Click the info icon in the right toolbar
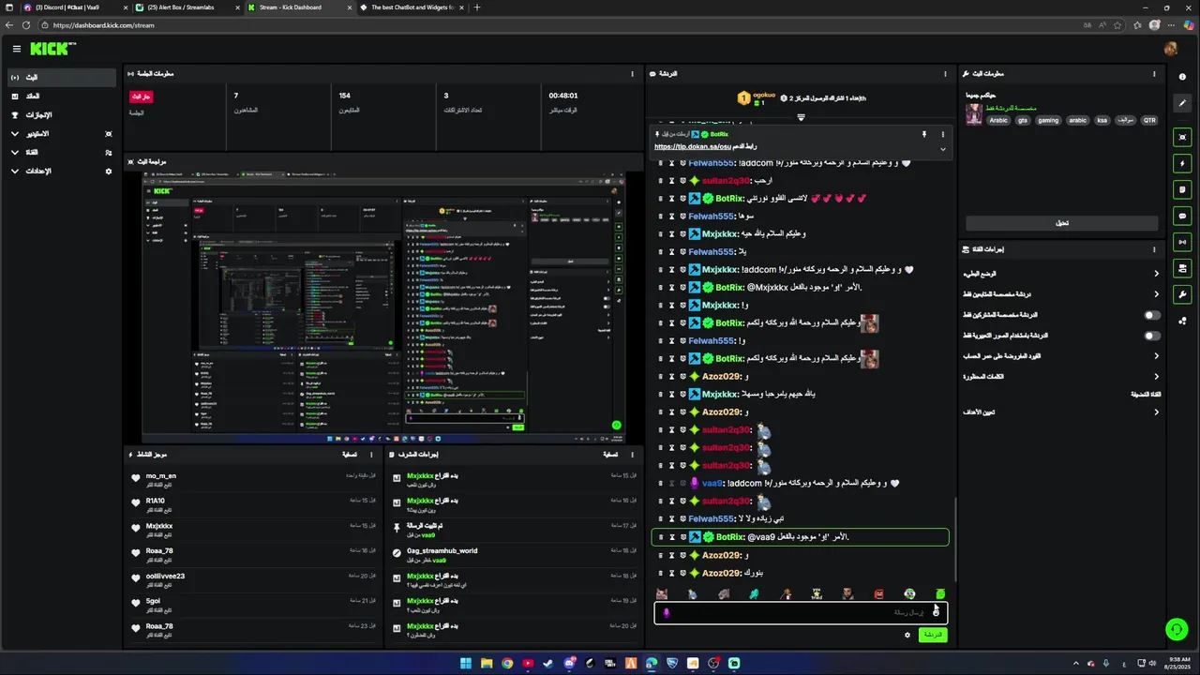This screenshot has height=675, width=1200. [x=1182, y=77]
